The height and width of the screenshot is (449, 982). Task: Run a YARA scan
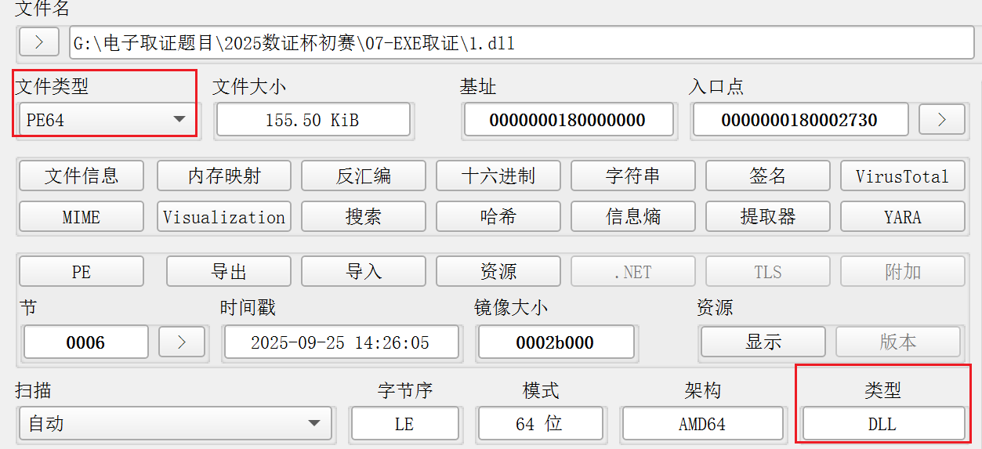pos(903,217)
